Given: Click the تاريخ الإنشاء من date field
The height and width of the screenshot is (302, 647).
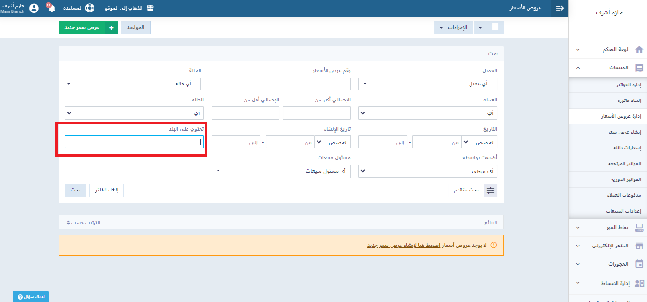Looking at the screenshot, I should click(x=289, y=142).
